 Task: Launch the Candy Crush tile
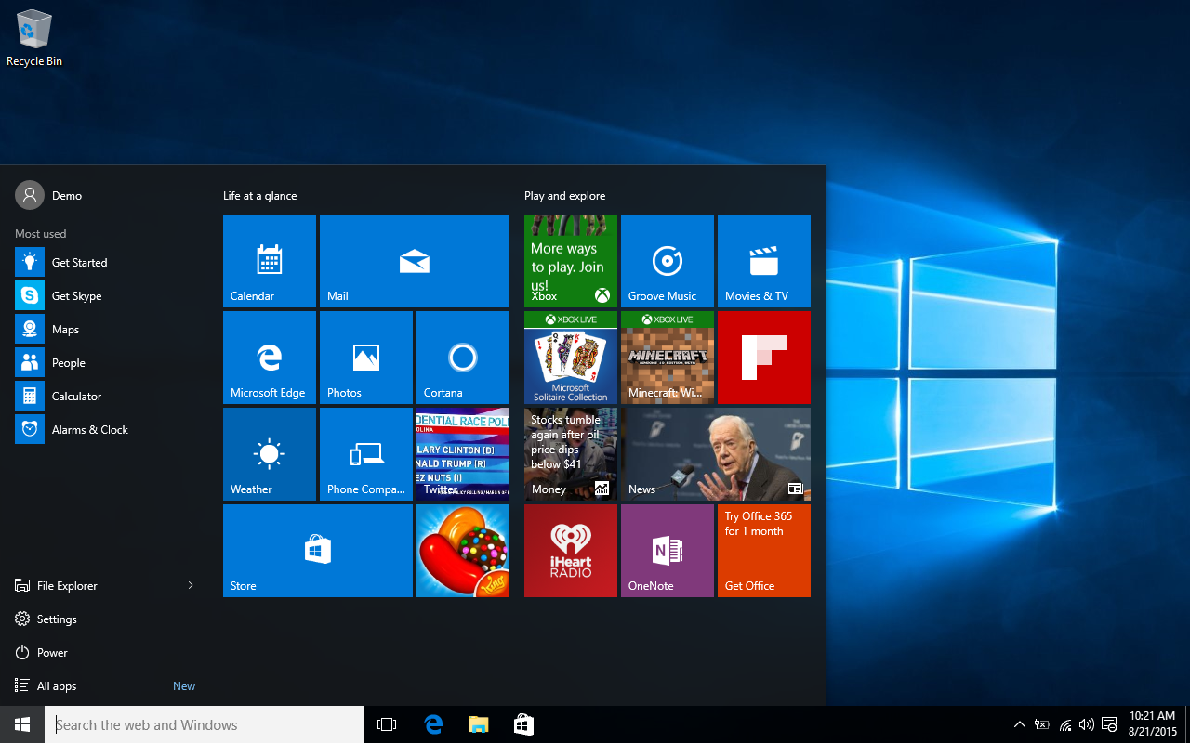pyautogui.click(x=463, y=551)
